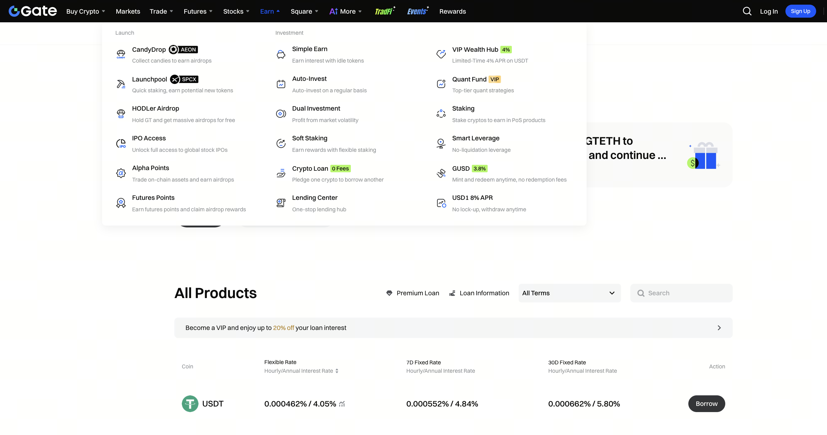Click the CandyDrop parachute icon
This screenshot has width=827, height=435.
click(x=121, y=54)
